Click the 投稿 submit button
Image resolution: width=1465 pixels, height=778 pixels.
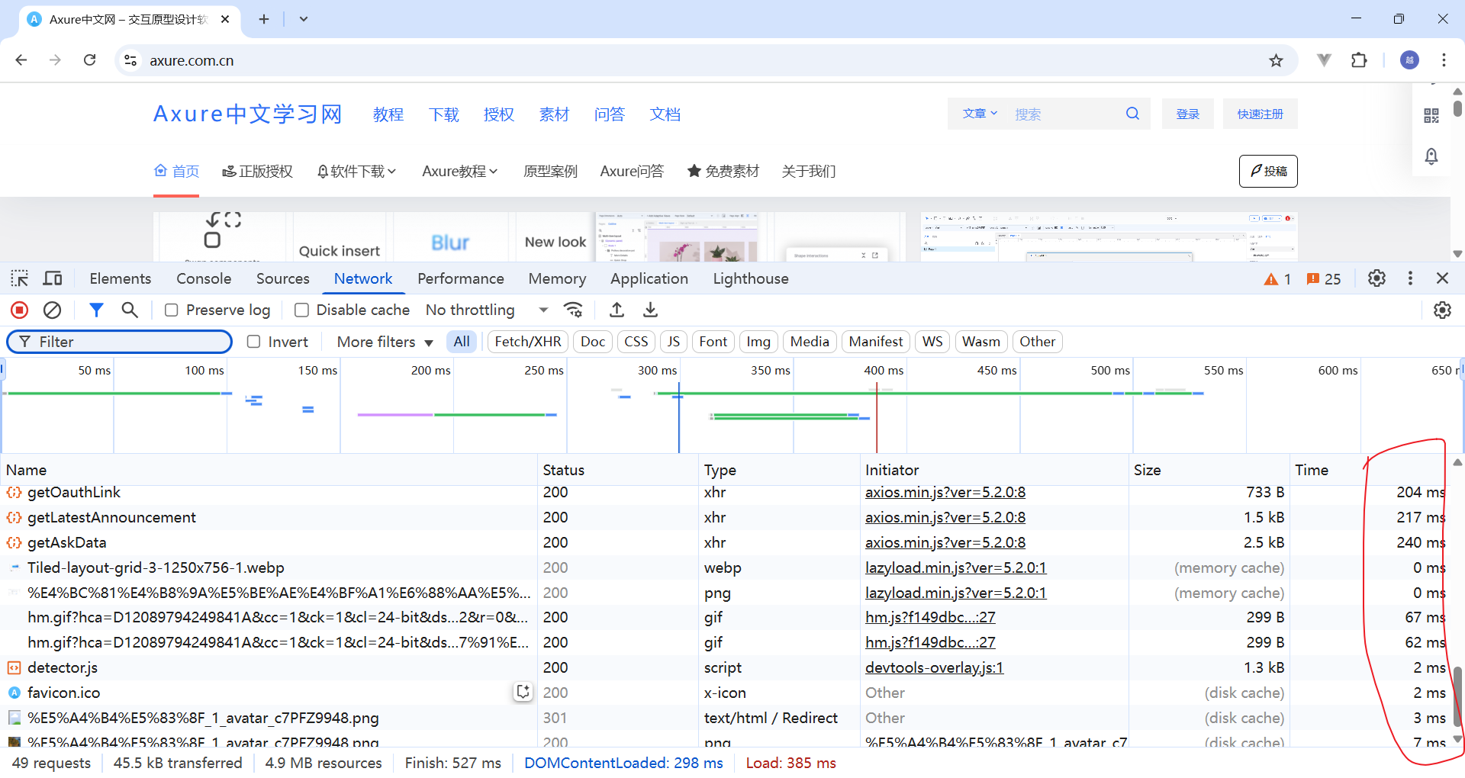[x=1268, y=171]
